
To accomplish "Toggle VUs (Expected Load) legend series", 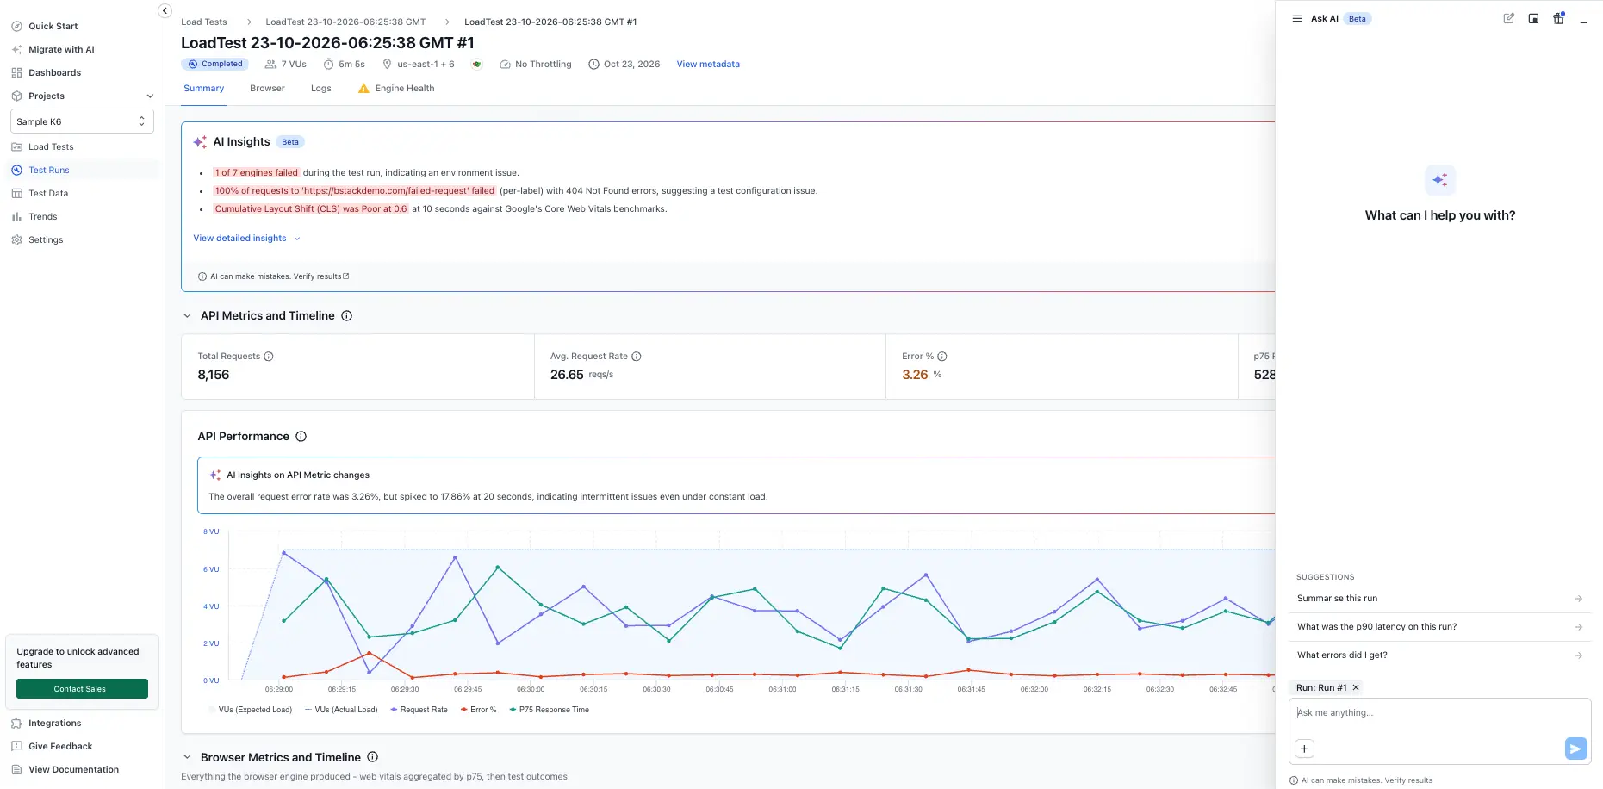I will [x=251, y=710].
